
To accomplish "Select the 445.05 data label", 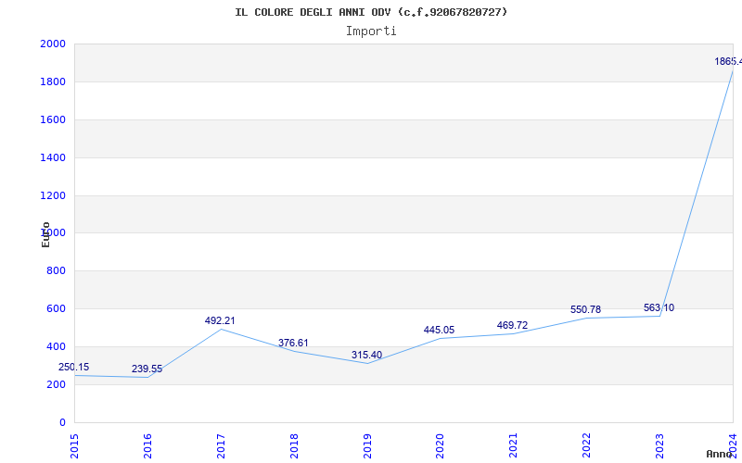I will (439, 330).
